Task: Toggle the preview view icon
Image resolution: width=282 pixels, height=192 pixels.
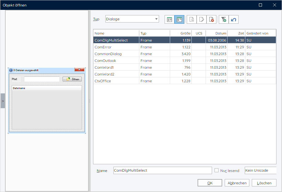Action: (179, 19)
